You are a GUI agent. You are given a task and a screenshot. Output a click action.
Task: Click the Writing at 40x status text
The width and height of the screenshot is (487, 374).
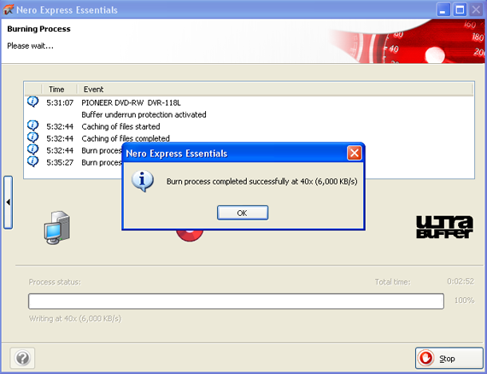point(75,318)
